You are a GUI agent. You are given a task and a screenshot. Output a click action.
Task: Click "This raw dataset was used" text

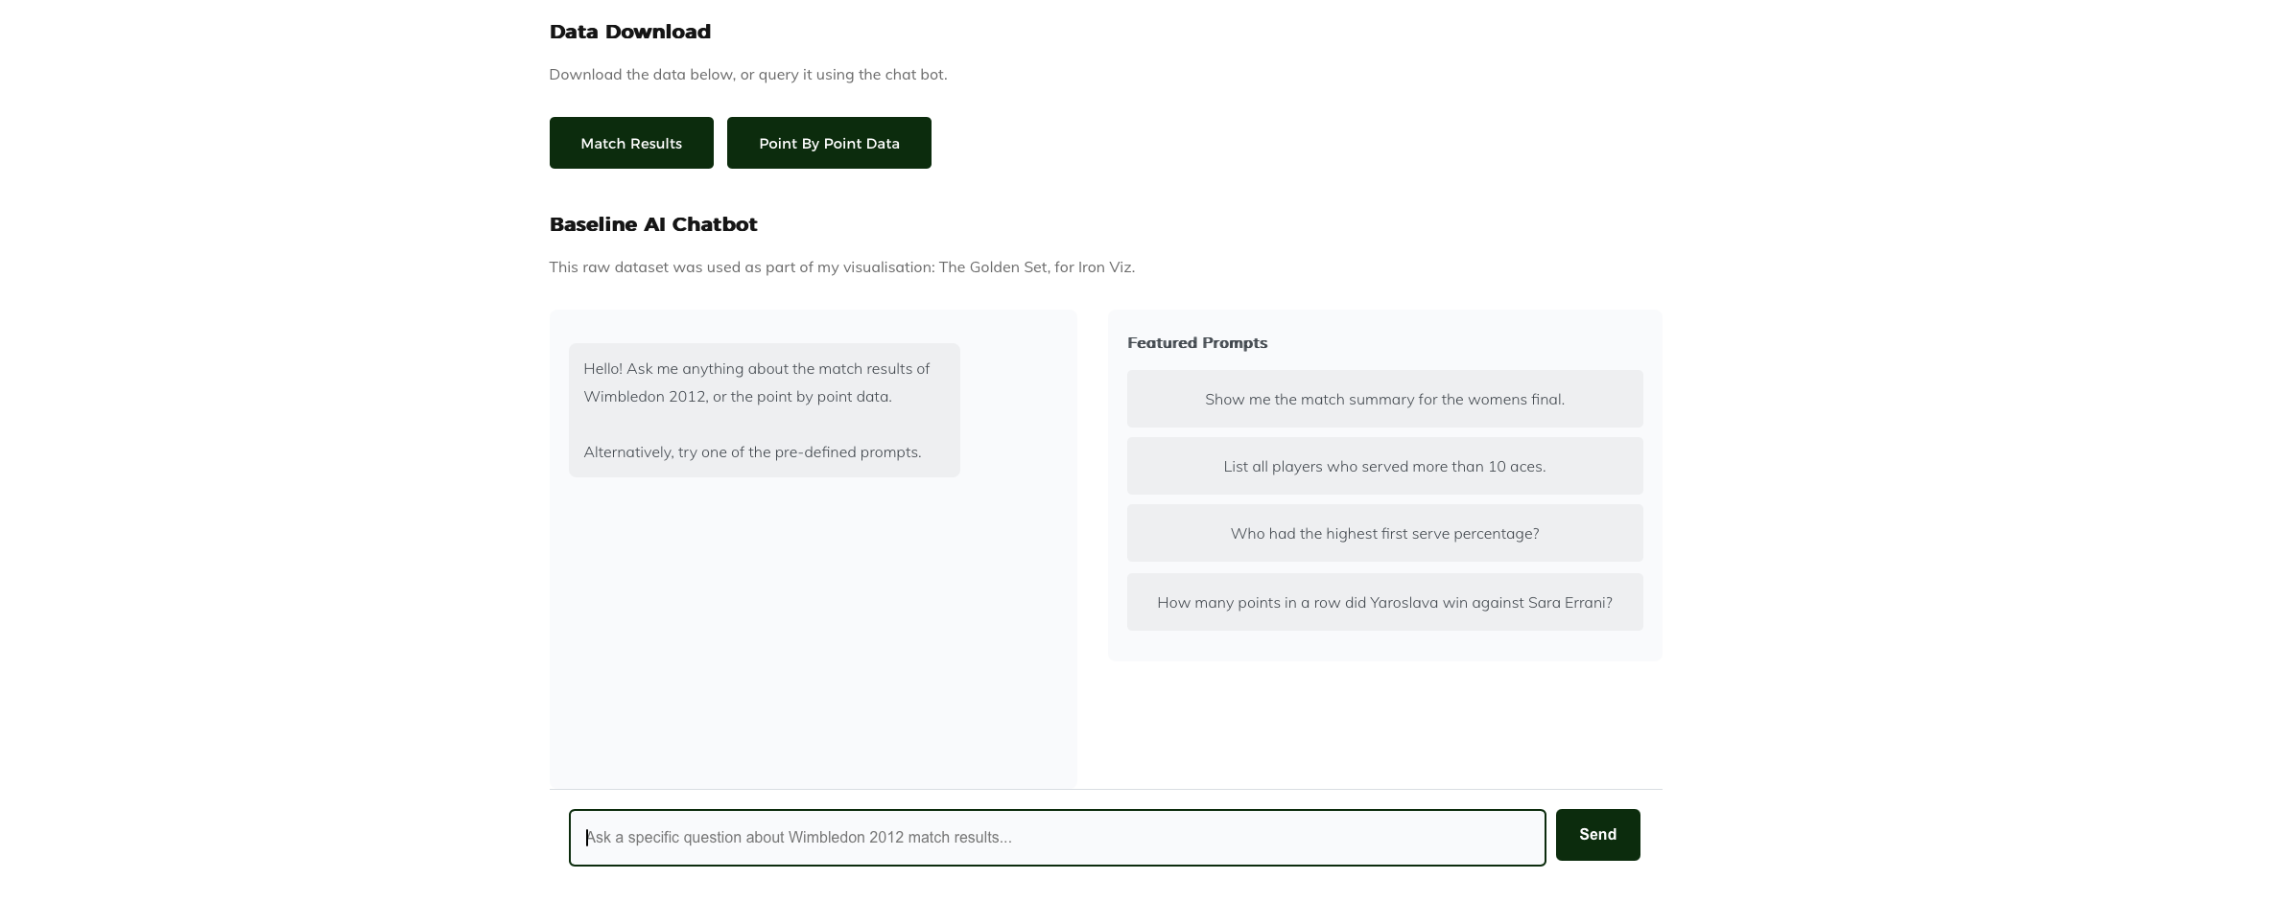click(x=645, y=267)
